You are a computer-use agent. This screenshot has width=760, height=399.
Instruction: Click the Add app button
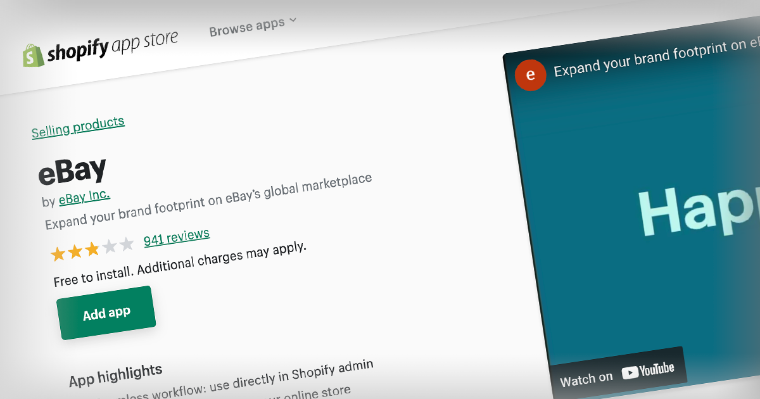pos(106,312)
